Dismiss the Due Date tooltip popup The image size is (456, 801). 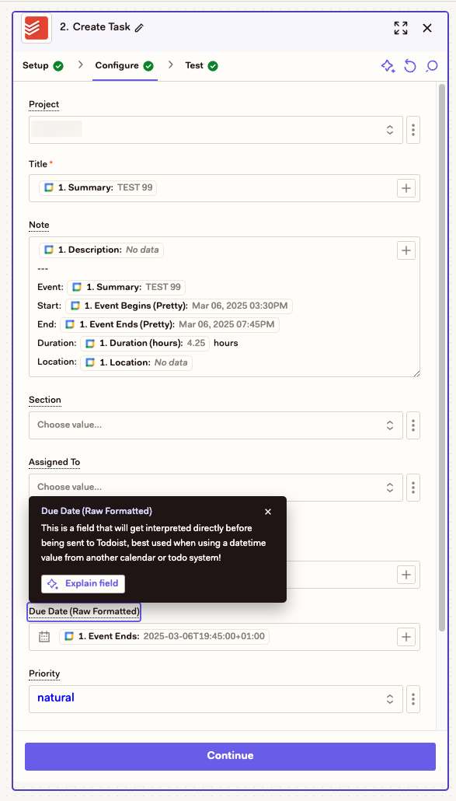coord(268,512)
